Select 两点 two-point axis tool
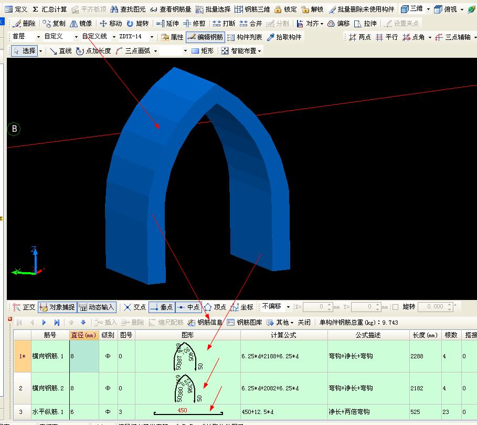This screenshot has height=425, width=477. point(360,37)
